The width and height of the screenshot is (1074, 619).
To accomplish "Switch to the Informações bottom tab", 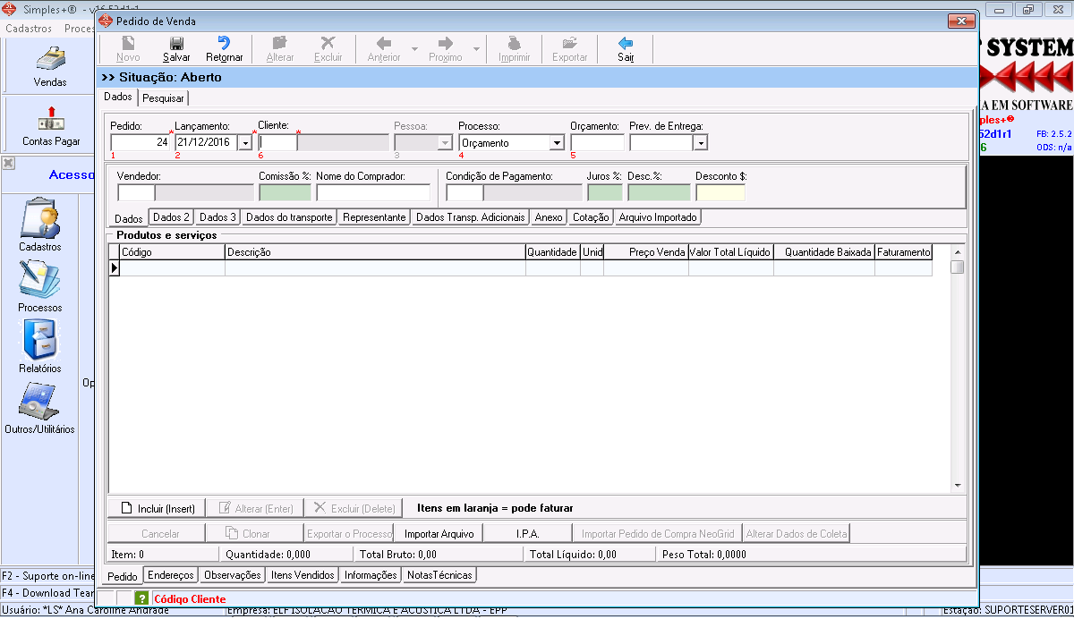I will point(371,575).
